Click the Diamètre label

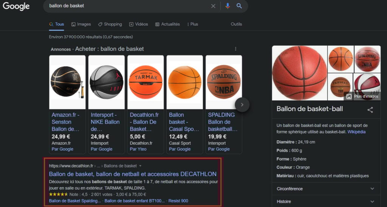pyautogui.click(x=286, y=142)
